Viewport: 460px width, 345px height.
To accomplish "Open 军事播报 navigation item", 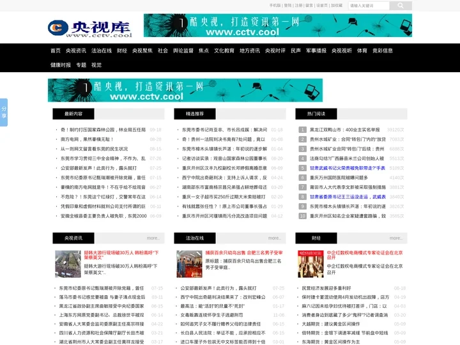I will [316, 50].
